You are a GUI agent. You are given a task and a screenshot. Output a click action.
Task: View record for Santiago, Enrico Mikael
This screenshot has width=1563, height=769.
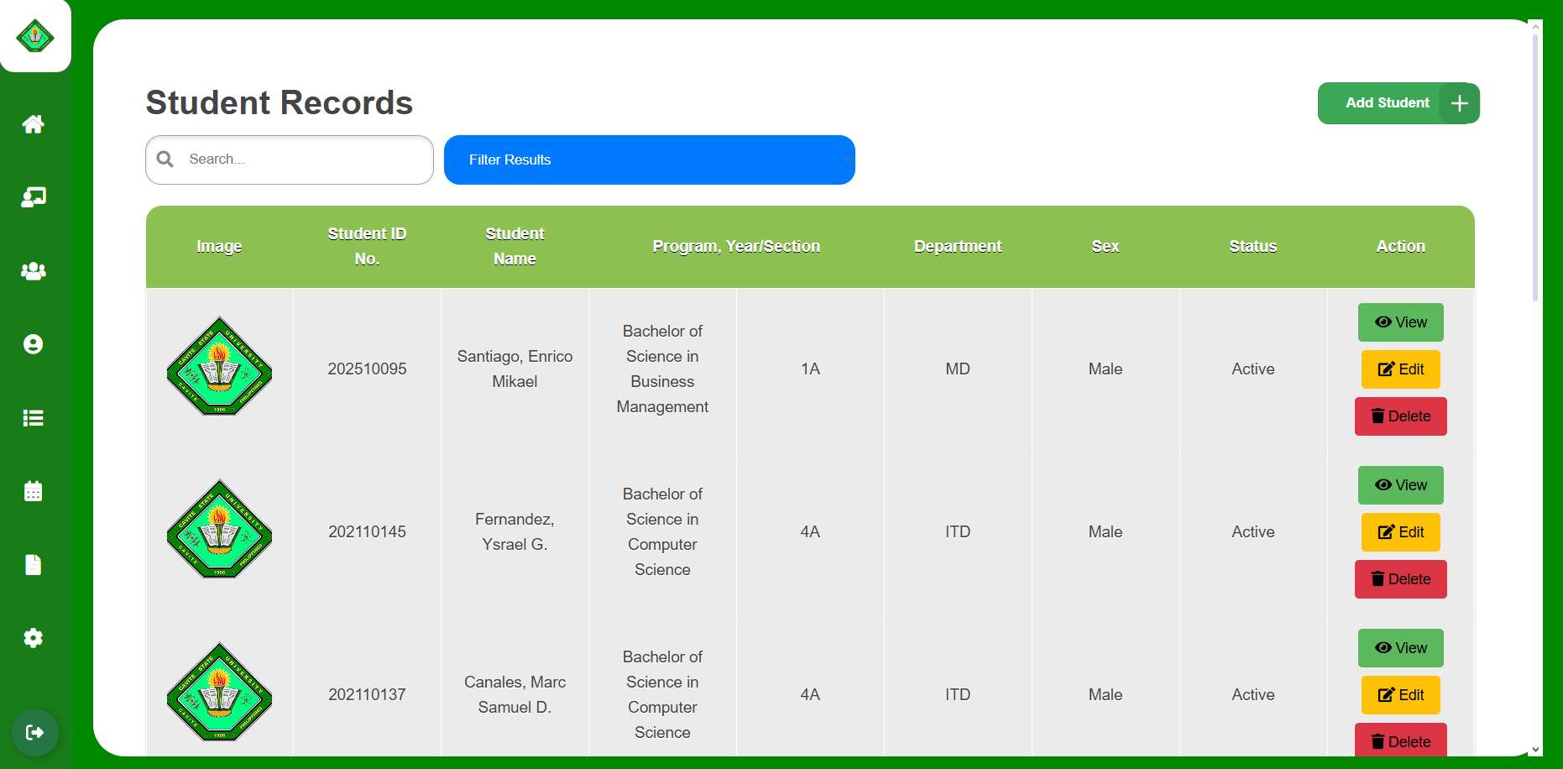1401,322
